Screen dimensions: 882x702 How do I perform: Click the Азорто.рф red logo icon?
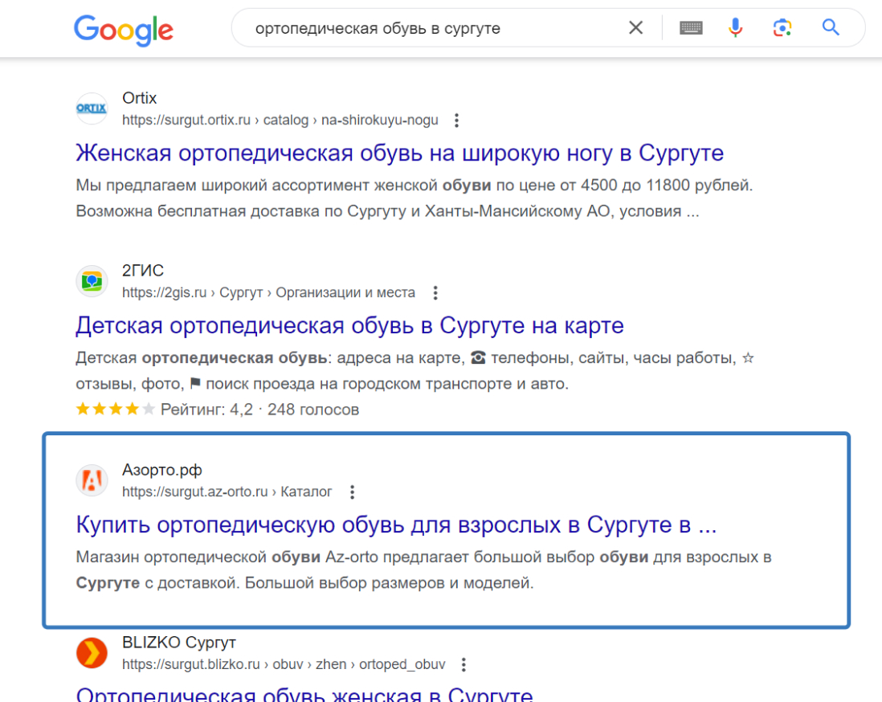click(92, 480)
